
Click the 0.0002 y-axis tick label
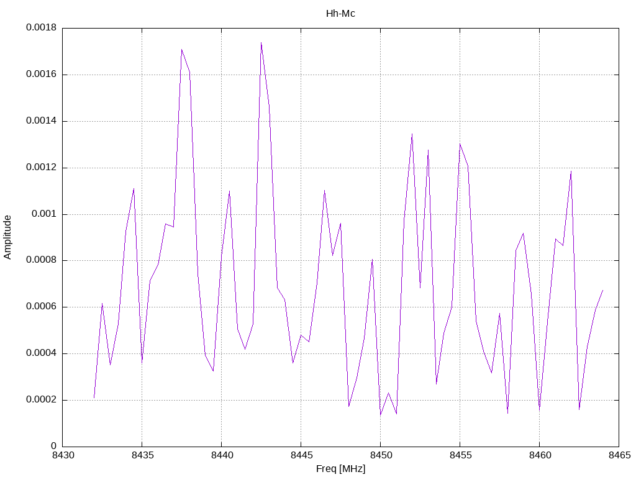click(41, 399)
